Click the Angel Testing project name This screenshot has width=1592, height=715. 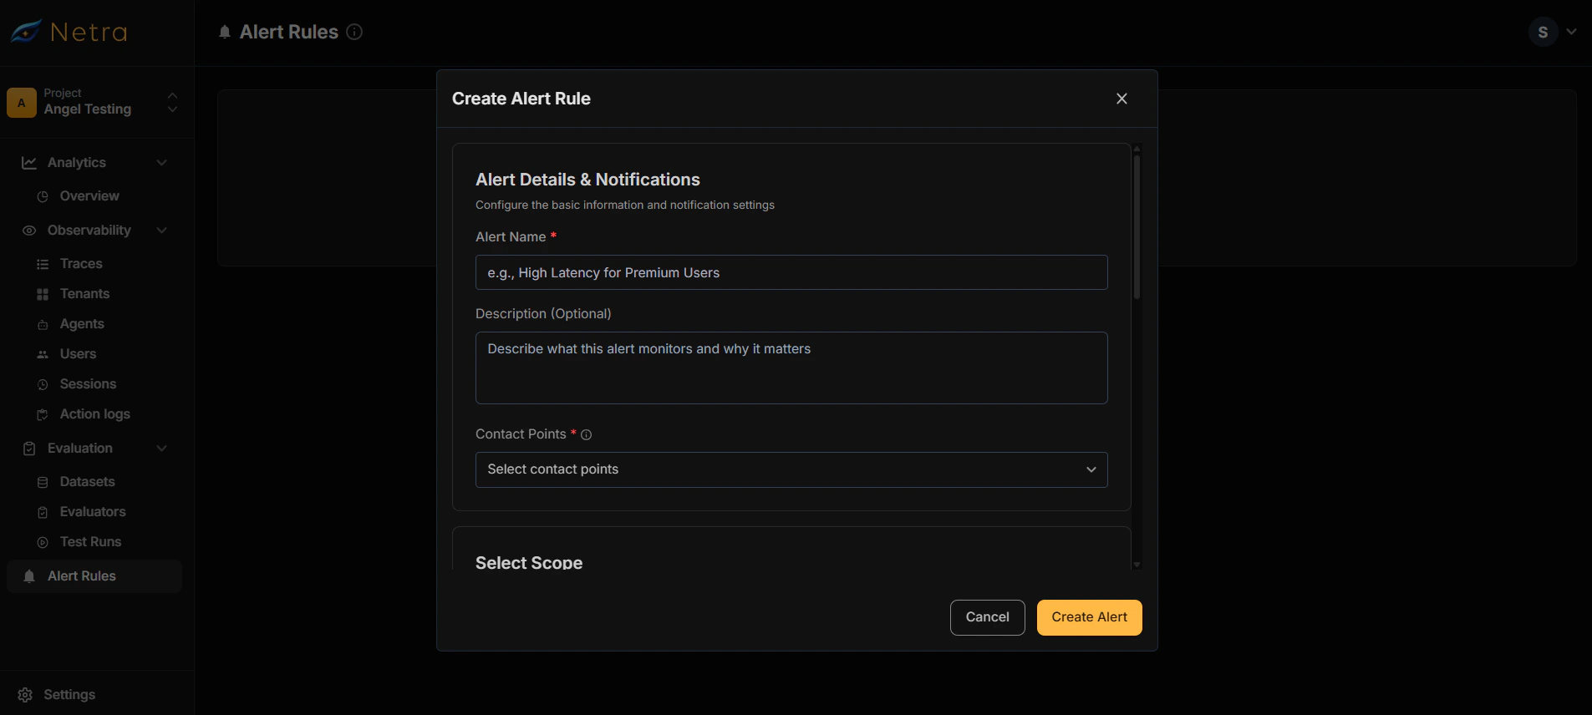click(x=88, y=109)
